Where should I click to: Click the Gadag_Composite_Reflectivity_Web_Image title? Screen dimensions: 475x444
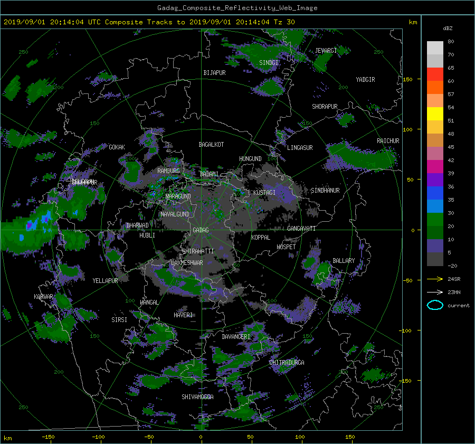coord(237,8)
